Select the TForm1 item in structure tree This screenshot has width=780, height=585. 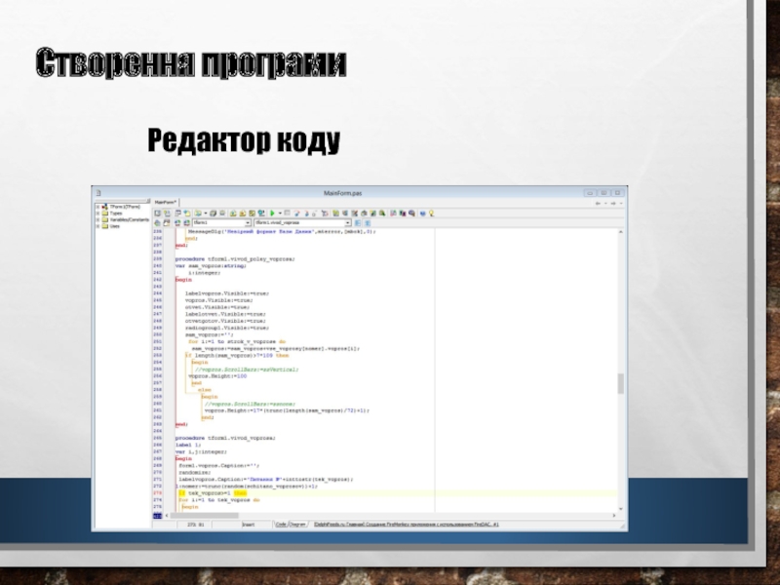(x=122, y=206)
